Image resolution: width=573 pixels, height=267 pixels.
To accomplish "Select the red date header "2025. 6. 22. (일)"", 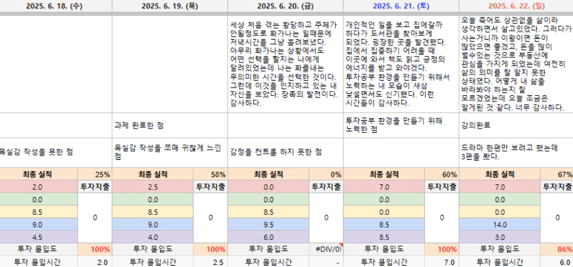I will pyautogui.click(x=516, y=6).
